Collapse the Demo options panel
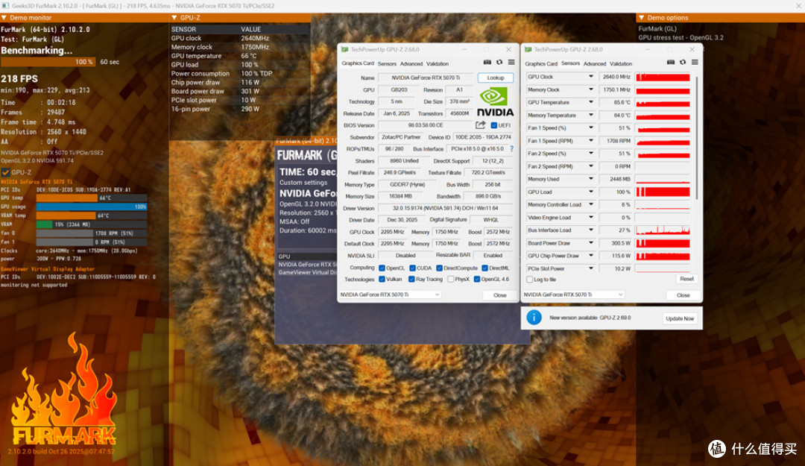Screen dimensions: 805x466 [641, 17]
